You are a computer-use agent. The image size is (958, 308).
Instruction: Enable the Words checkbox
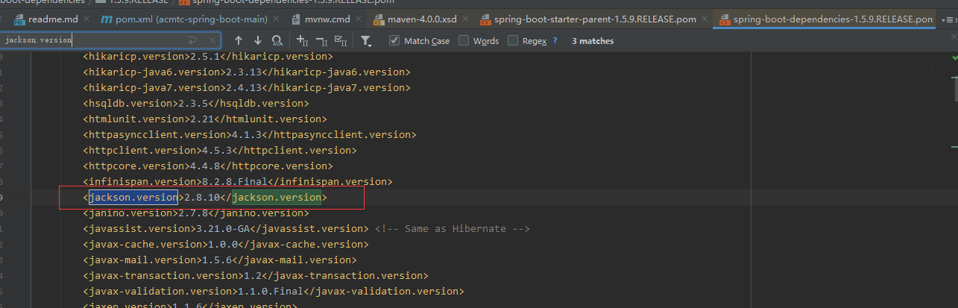[x=464, y=41]
